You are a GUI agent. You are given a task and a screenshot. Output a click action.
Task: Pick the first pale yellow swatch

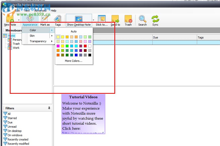coord(58,37)
